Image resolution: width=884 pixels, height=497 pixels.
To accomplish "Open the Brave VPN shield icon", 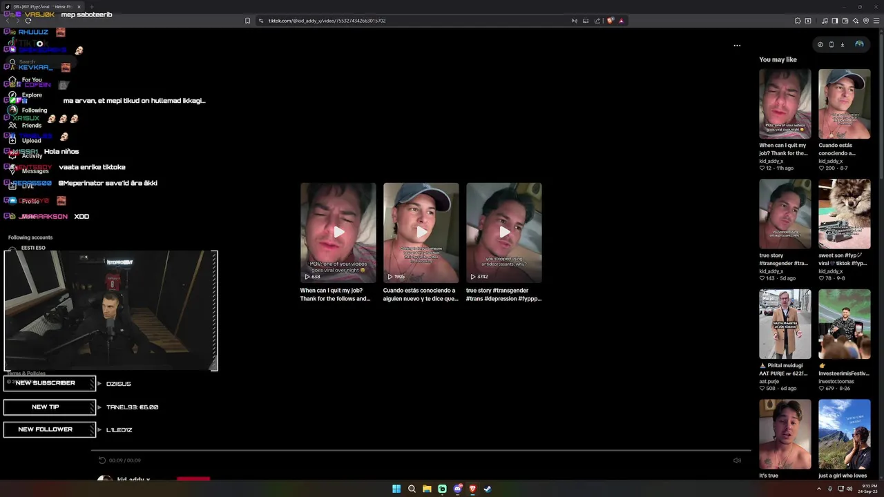I will click(x=866, y=21).
